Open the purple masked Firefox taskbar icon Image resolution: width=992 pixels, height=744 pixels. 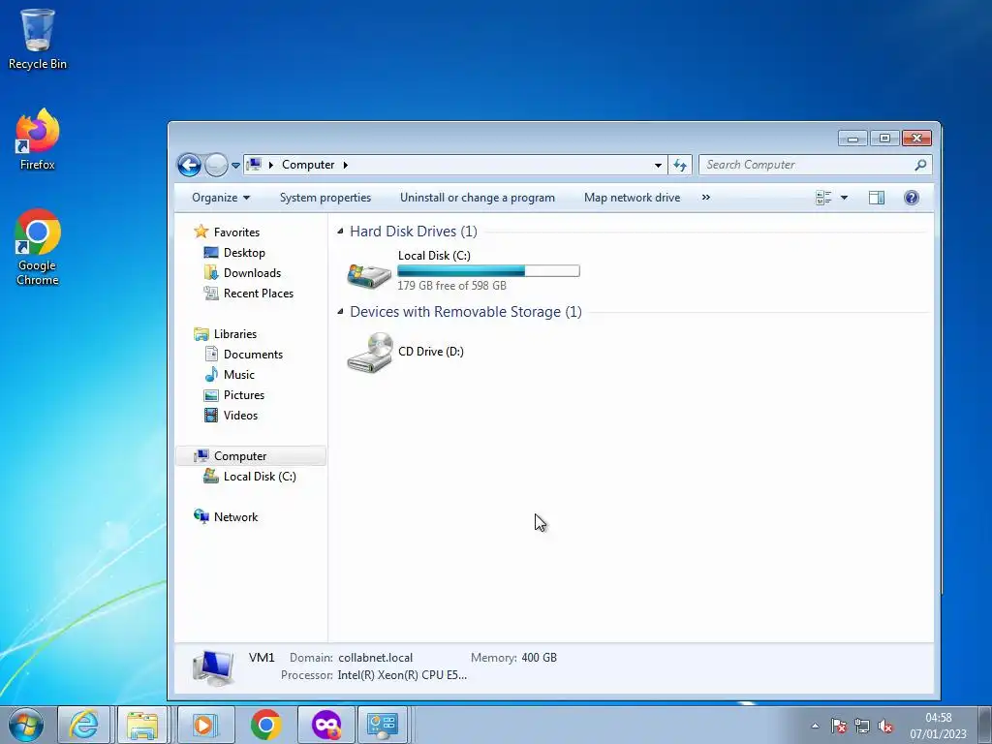(325, 725)
